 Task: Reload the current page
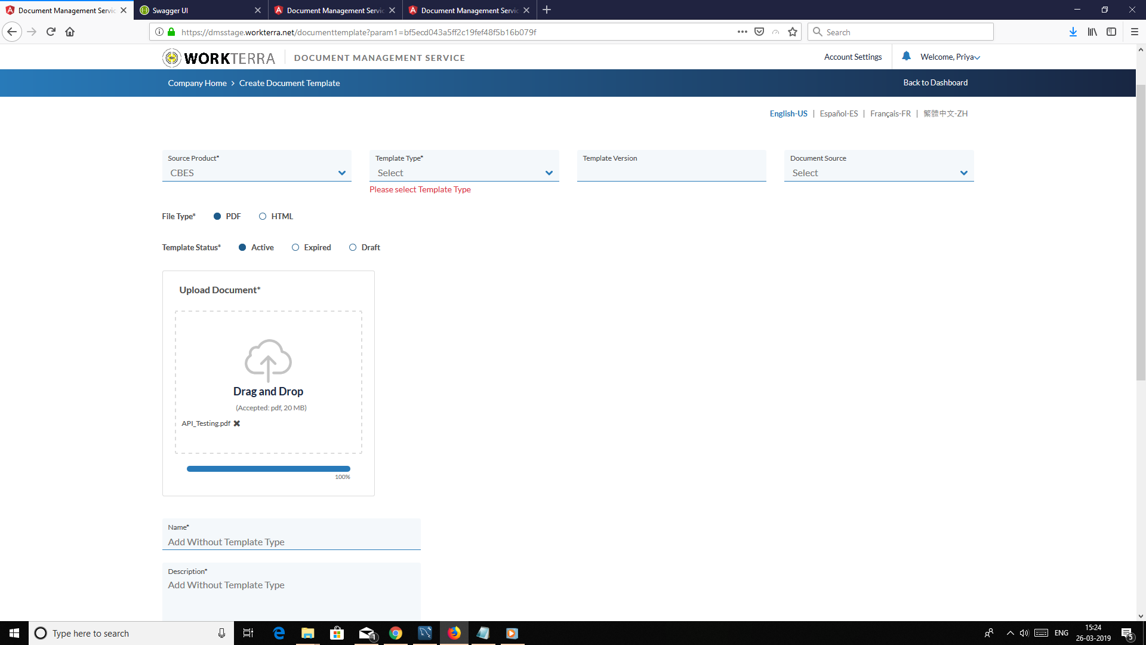(51, 32)
